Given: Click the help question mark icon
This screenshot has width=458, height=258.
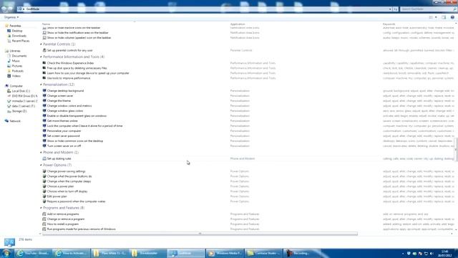Looking at the screenshot, I should pos(452,17).
